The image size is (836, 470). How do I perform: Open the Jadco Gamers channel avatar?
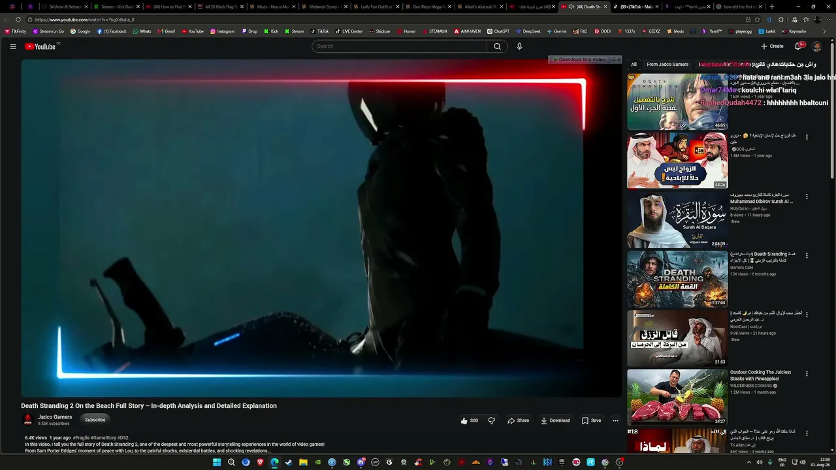coord(28,420)
